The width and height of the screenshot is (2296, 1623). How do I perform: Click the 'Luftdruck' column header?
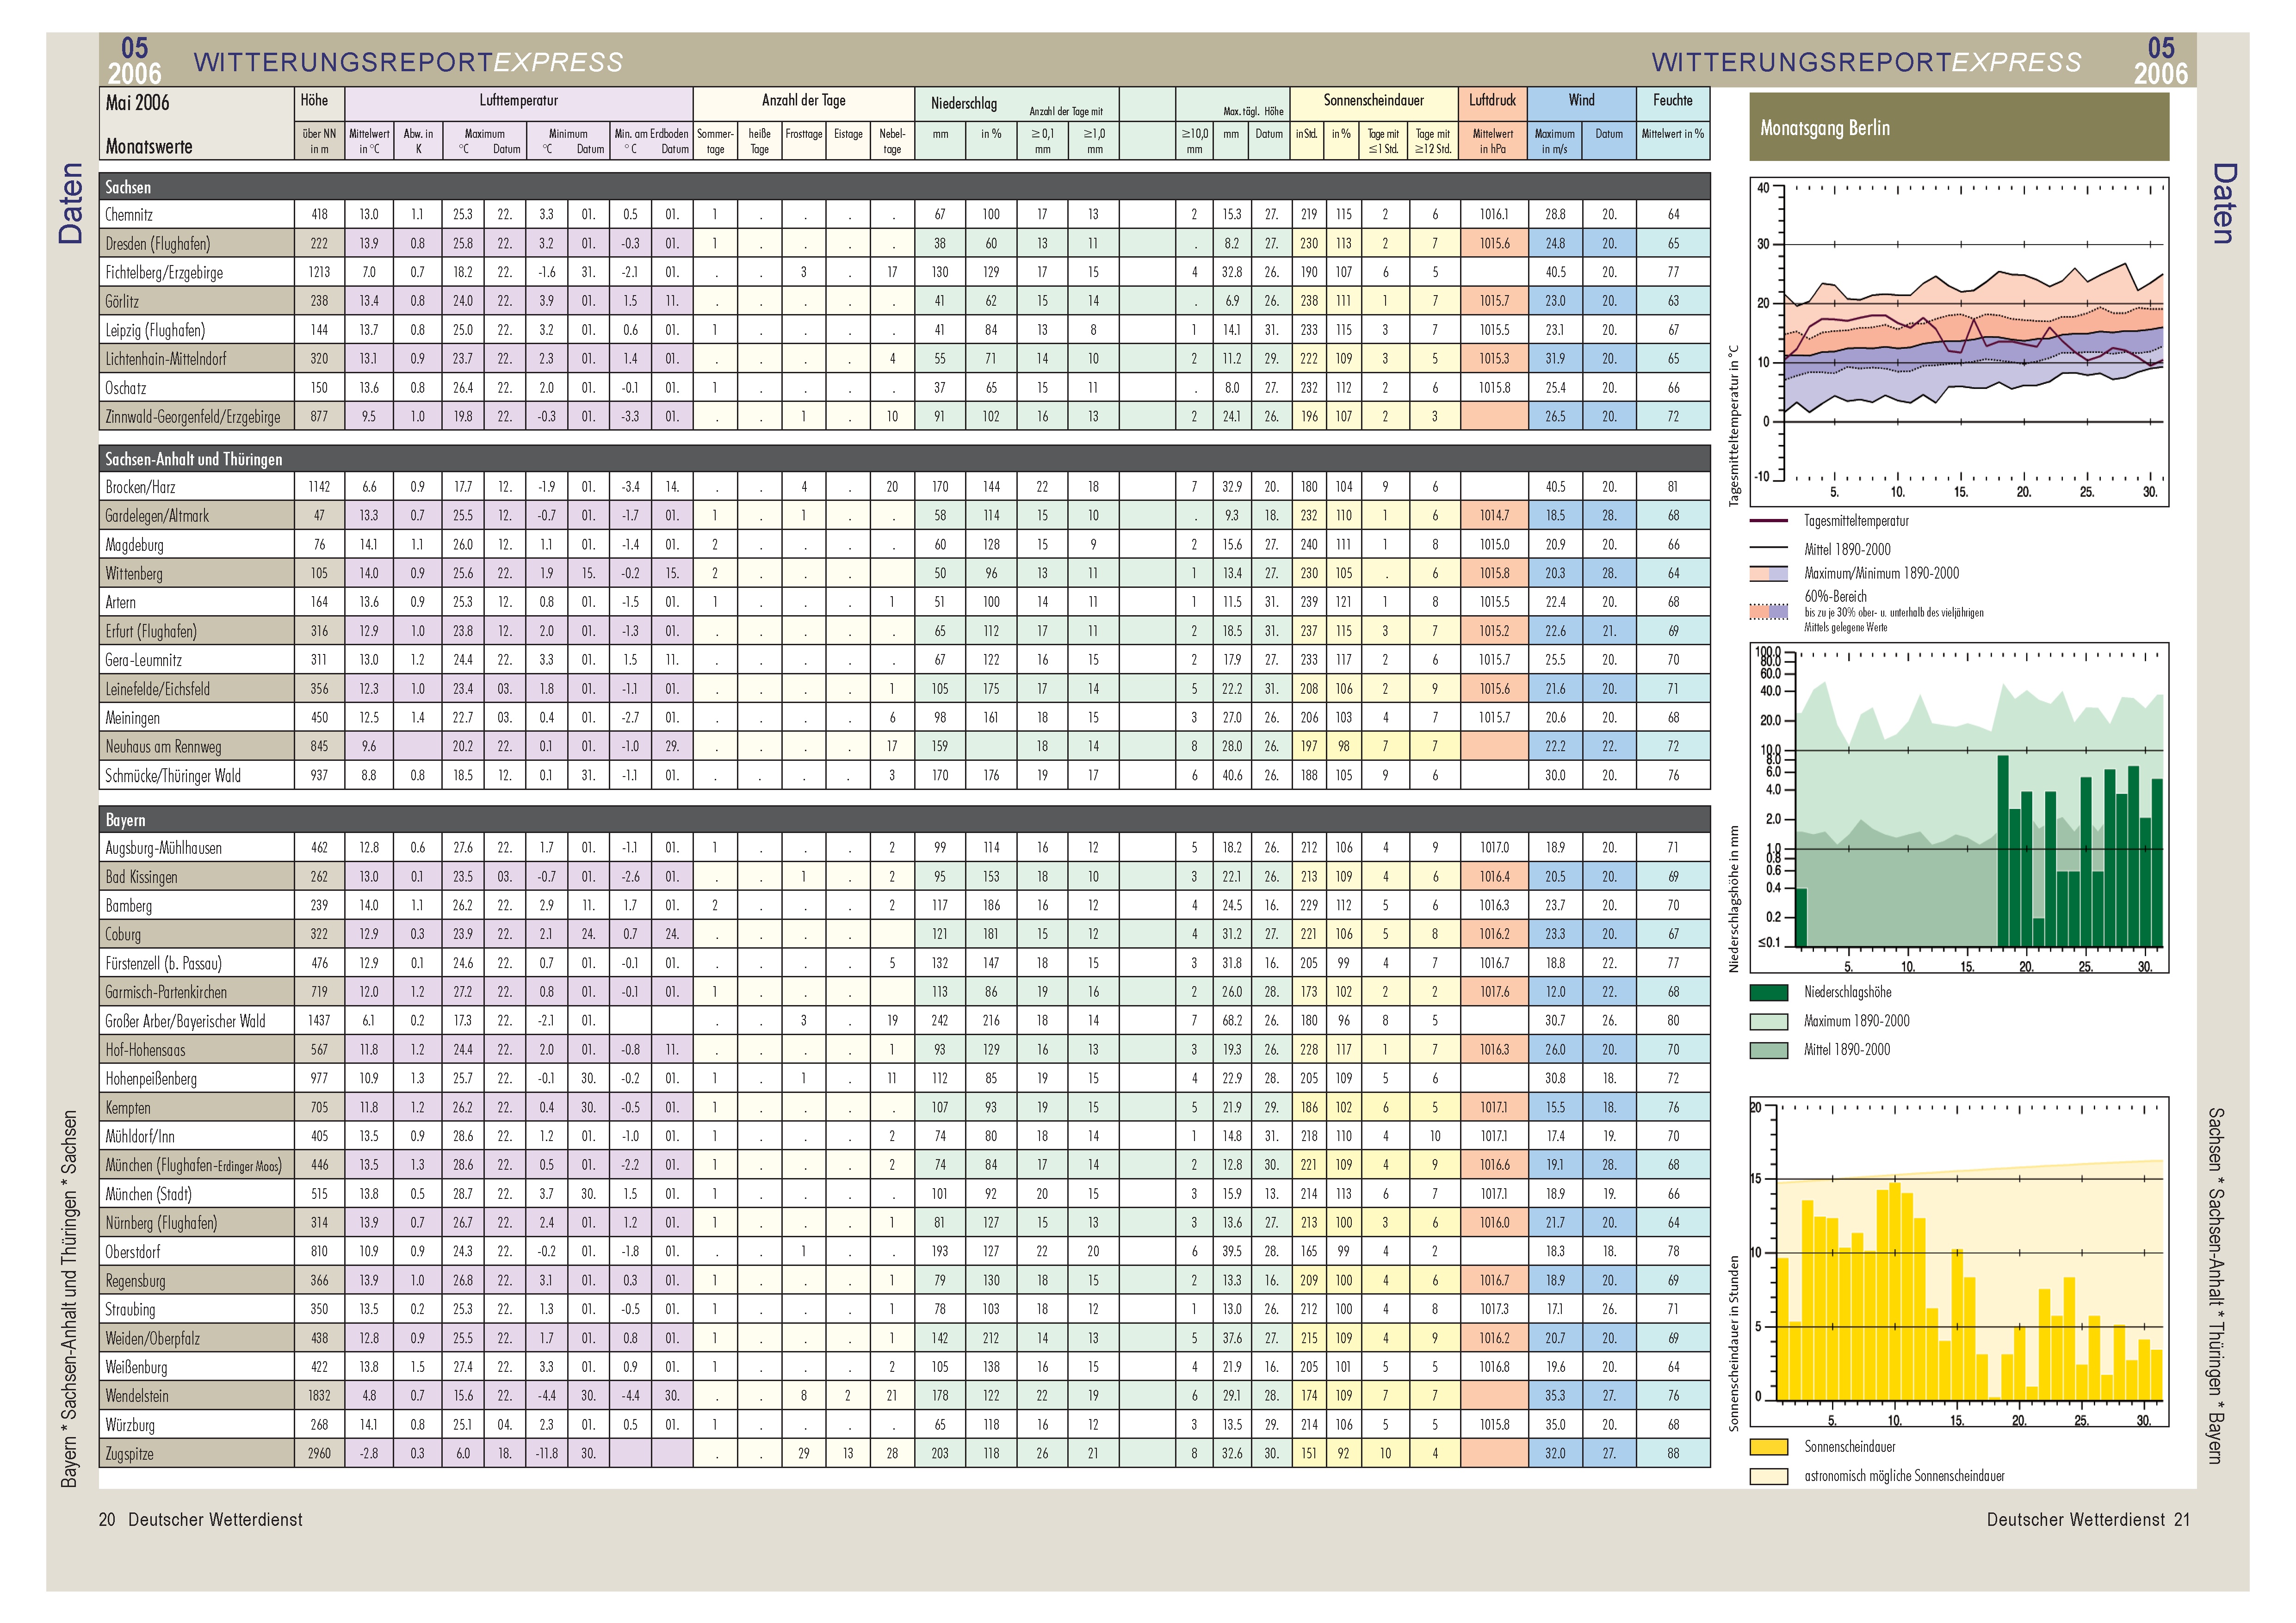tap(1493, 100)
